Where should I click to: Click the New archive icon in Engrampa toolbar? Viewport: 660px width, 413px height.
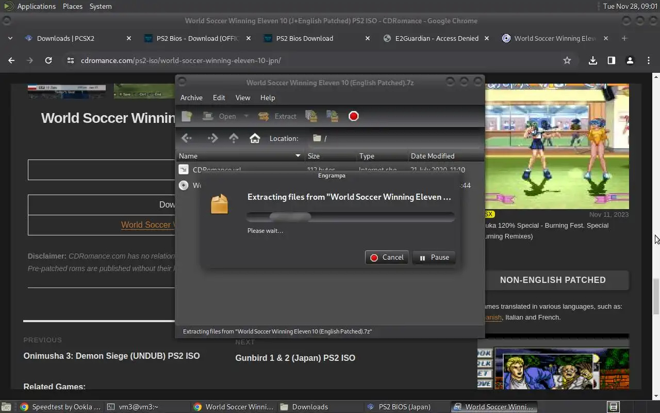point(187,116)
